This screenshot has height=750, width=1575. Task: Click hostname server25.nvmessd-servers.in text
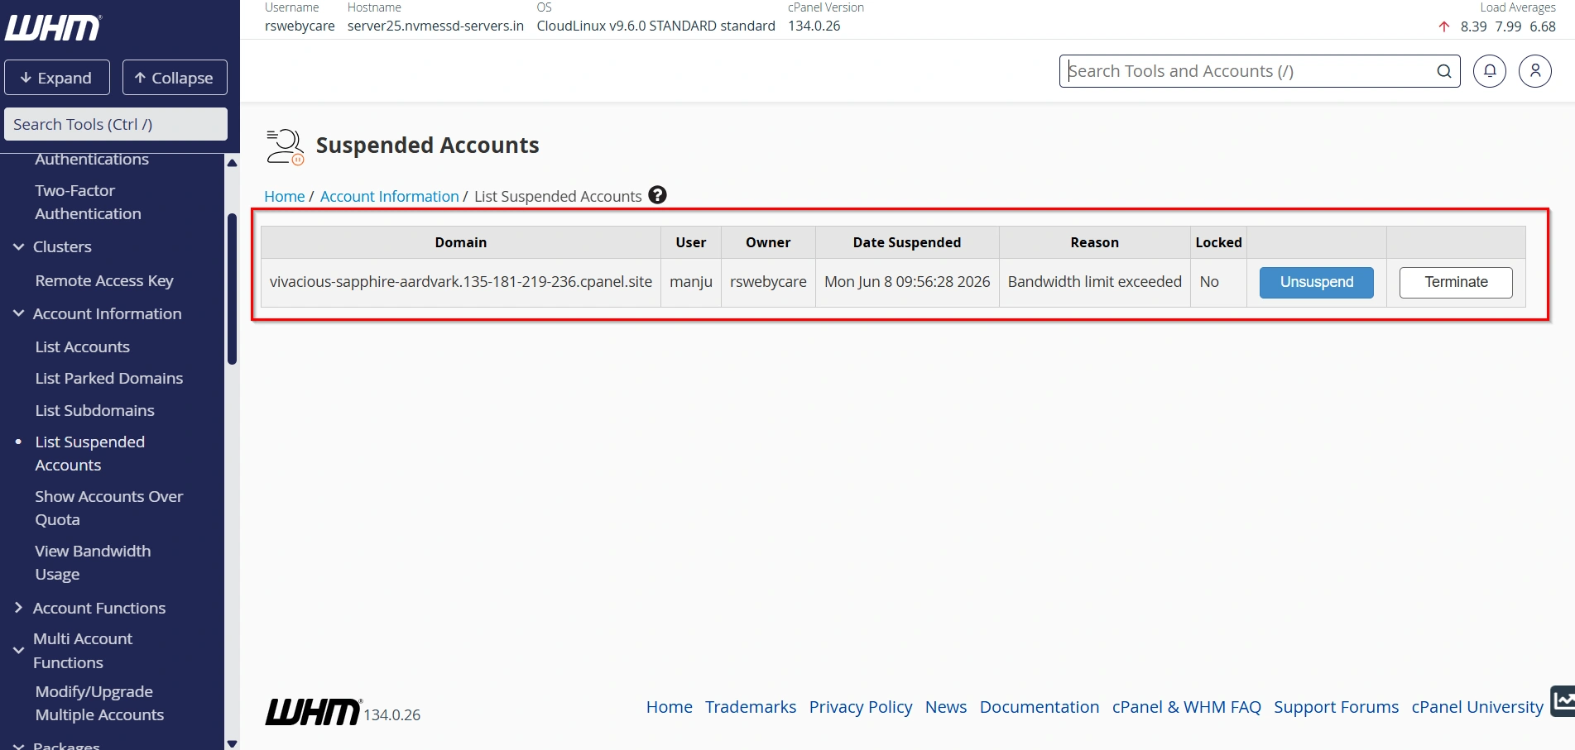(x=435, y=26)
